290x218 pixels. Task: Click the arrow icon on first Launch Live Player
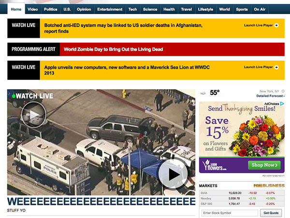pyautogui.click(x=276, y=25)
